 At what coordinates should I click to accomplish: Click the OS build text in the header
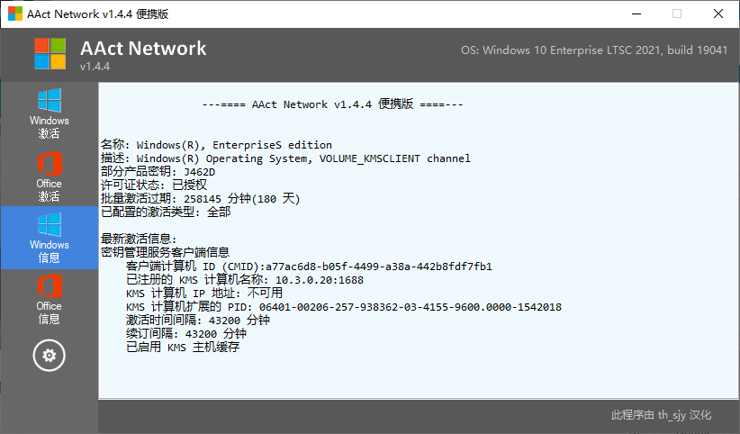[593, 50]
